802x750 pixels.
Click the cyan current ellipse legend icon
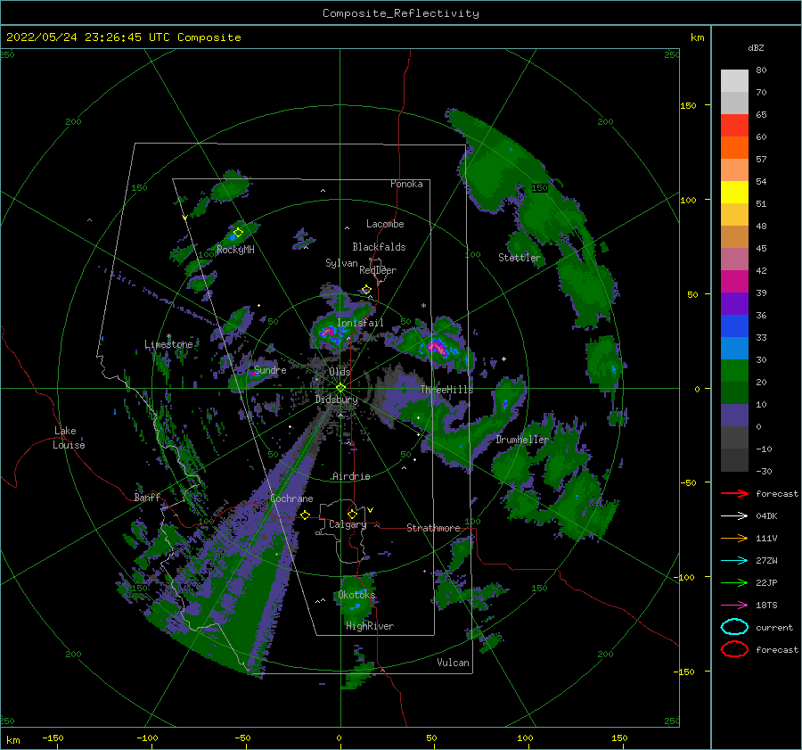(x=734, y=627)
